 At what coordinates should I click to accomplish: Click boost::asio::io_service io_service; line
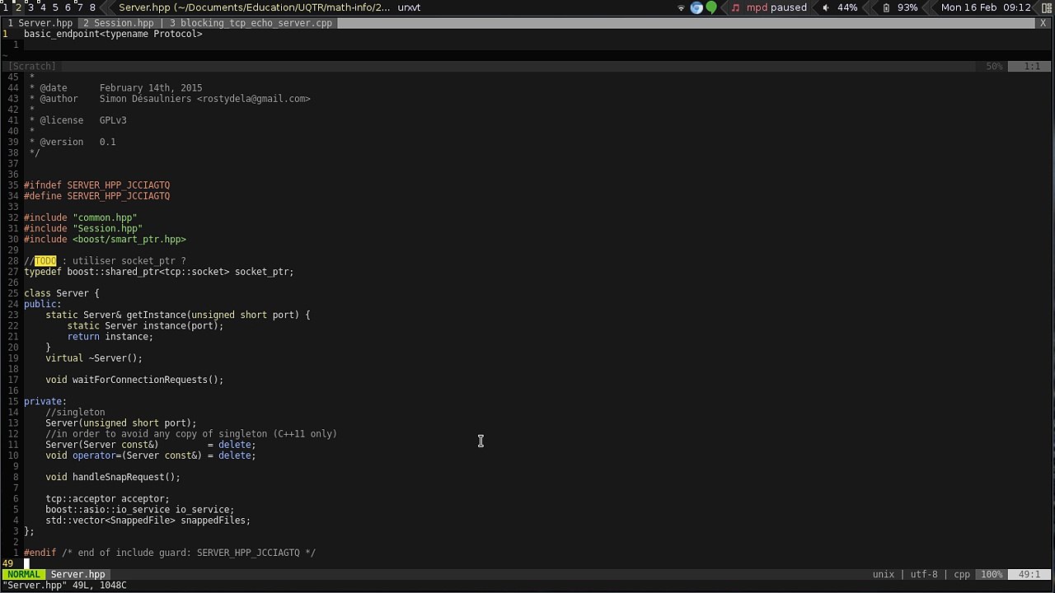click(139, 509)
